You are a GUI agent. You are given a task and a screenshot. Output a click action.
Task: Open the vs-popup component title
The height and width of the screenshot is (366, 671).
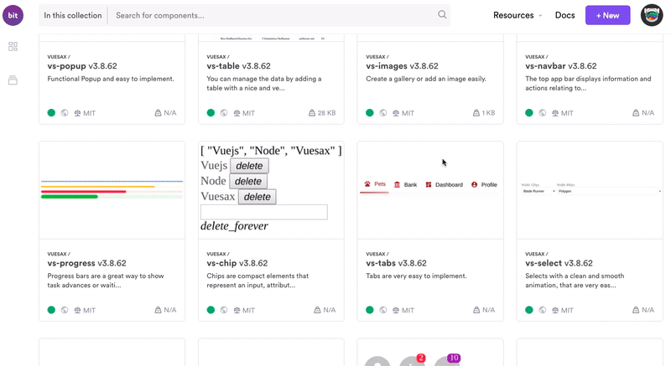(x=82, y=66)
